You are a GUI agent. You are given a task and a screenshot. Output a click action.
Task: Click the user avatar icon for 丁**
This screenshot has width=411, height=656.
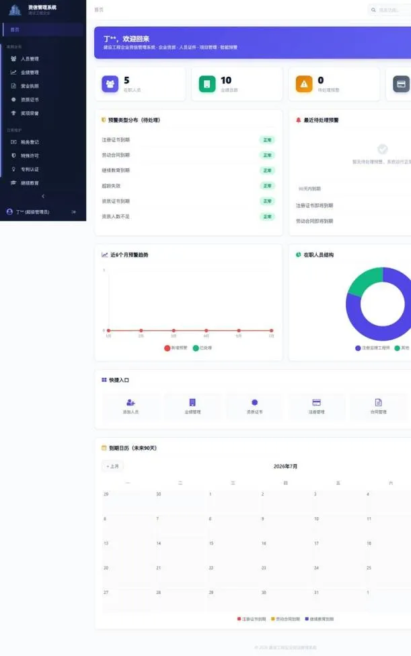pyautogui.click(x=9, y=211)
